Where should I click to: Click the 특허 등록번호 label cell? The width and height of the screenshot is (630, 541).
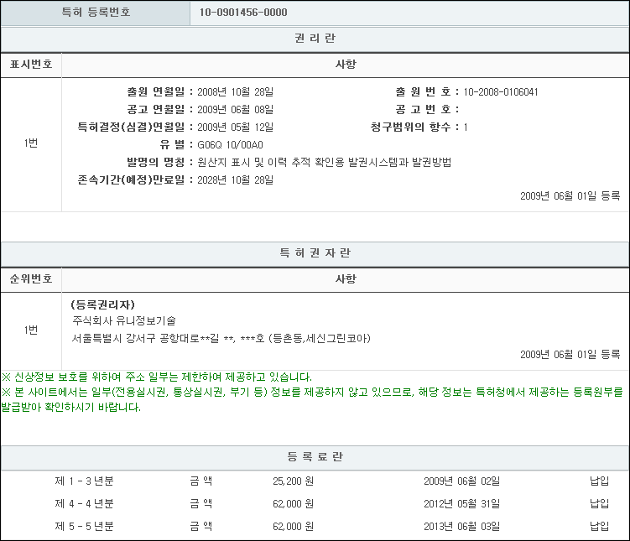click(96, 13)
